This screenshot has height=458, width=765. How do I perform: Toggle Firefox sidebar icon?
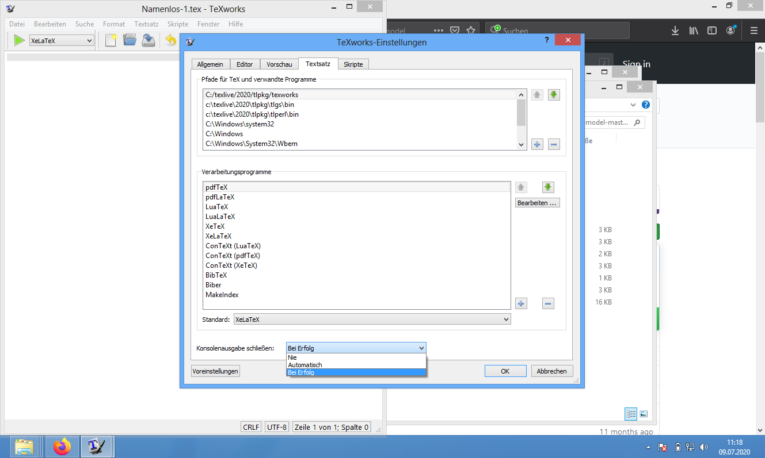click(x=712, y=30)
